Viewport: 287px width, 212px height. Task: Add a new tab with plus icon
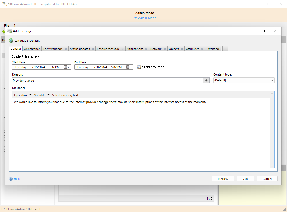225,49
